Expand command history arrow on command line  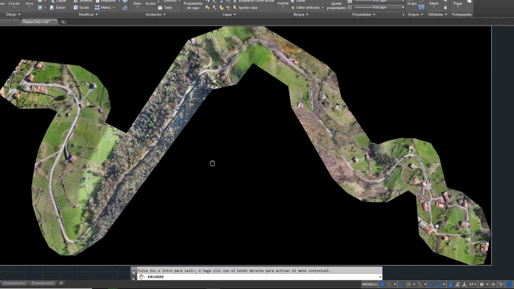click(380, 277)
